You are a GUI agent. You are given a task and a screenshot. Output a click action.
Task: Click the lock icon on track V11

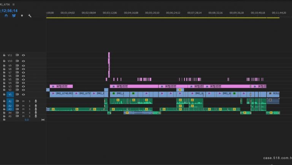[4, 55]
